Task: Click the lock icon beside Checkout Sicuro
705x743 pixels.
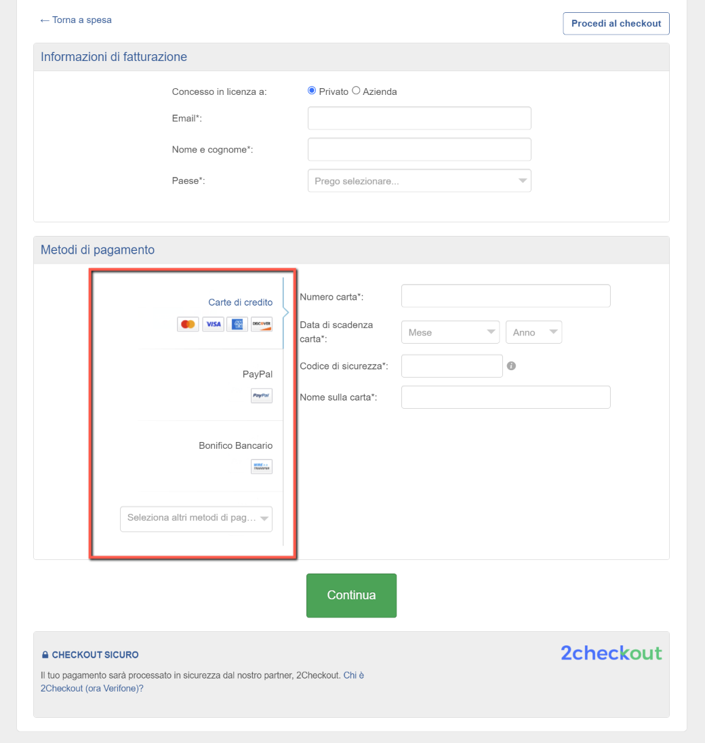Action: pos(45,654)
